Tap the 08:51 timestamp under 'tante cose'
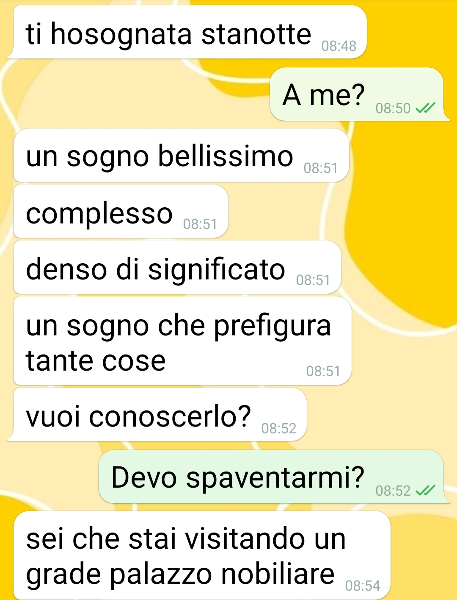 pos(323,371)
